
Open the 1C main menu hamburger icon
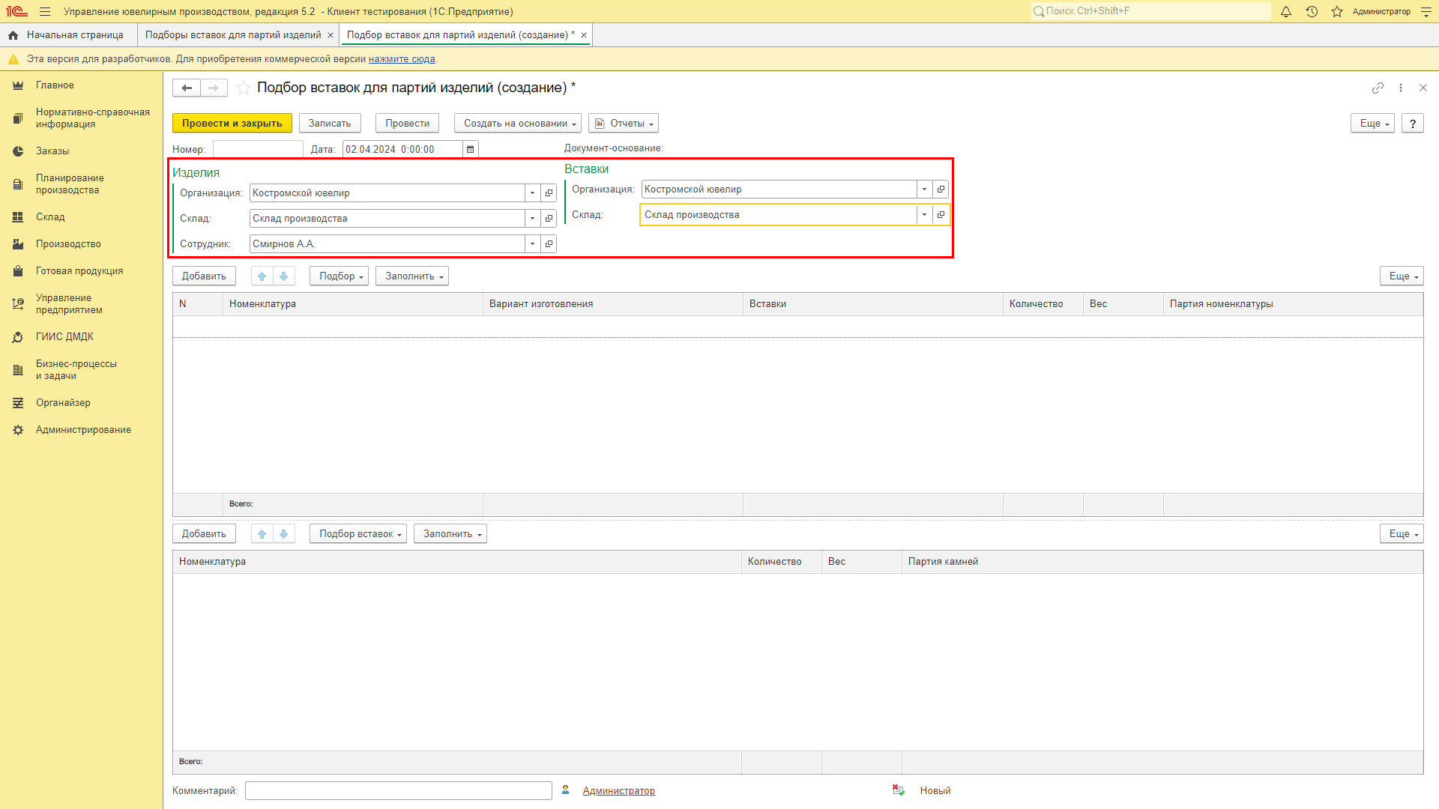click(45, 11)
